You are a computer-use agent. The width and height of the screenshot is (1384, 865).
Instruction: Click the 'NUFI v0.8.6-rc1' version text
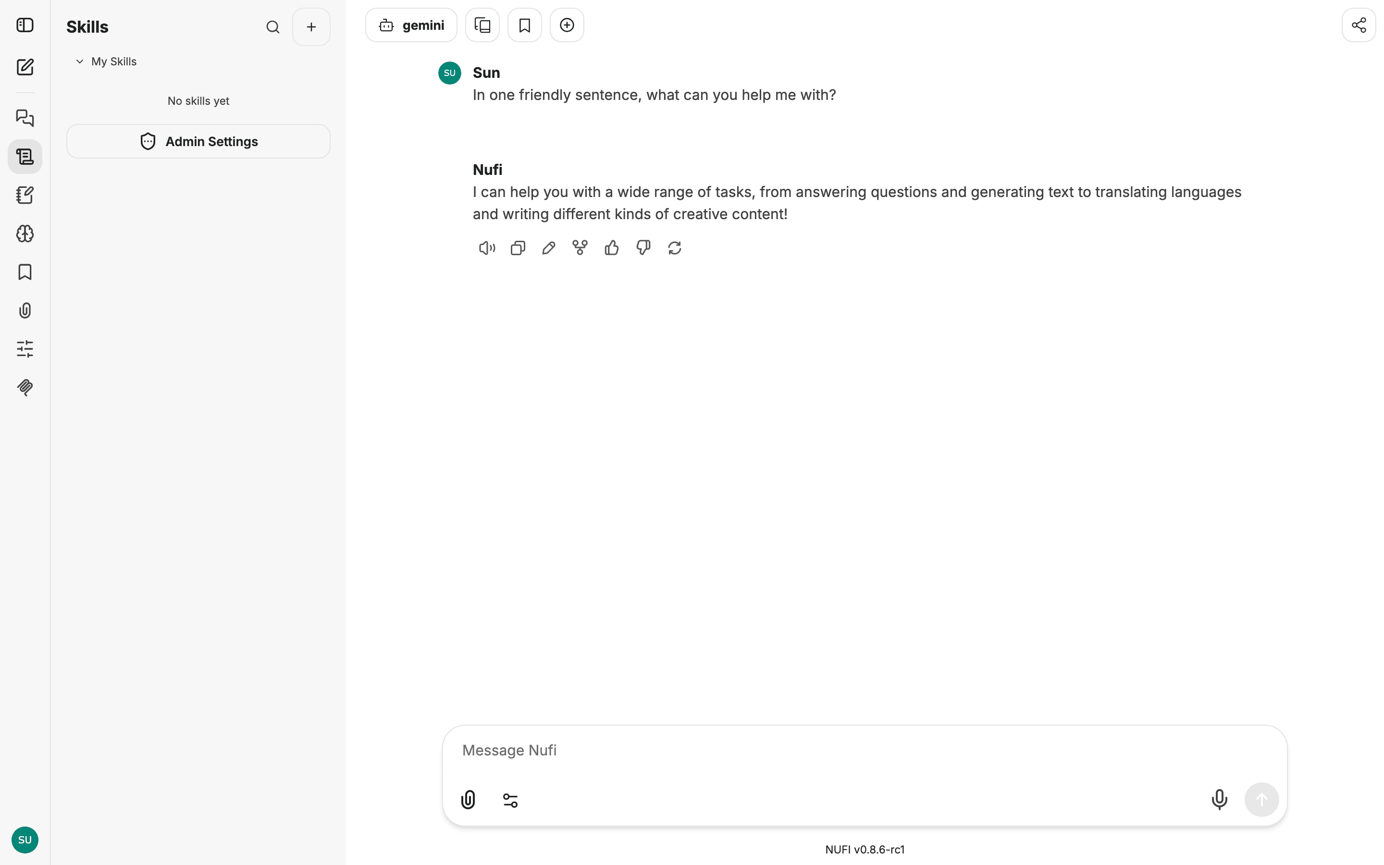tap(865, 849)
